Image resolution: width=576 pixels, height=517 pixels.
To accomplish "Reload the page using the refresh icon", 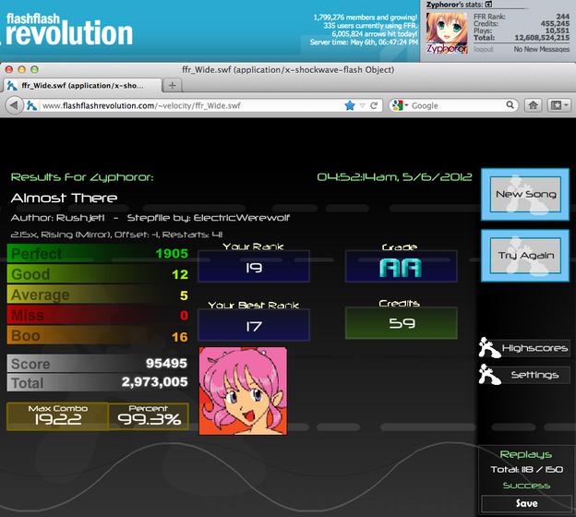I will click(x=374, y=106).
